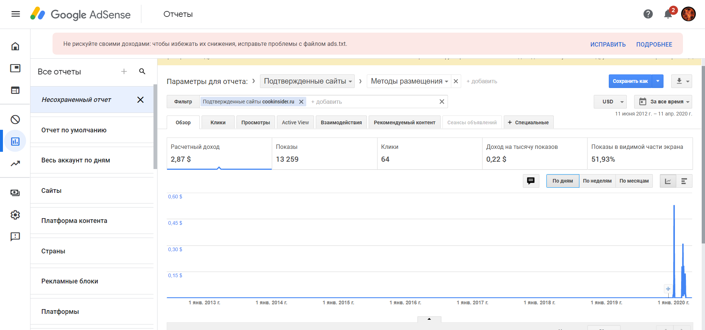705x330 pixels.
Task: Add chart annotation via comment icon
Action: (531, 181)
